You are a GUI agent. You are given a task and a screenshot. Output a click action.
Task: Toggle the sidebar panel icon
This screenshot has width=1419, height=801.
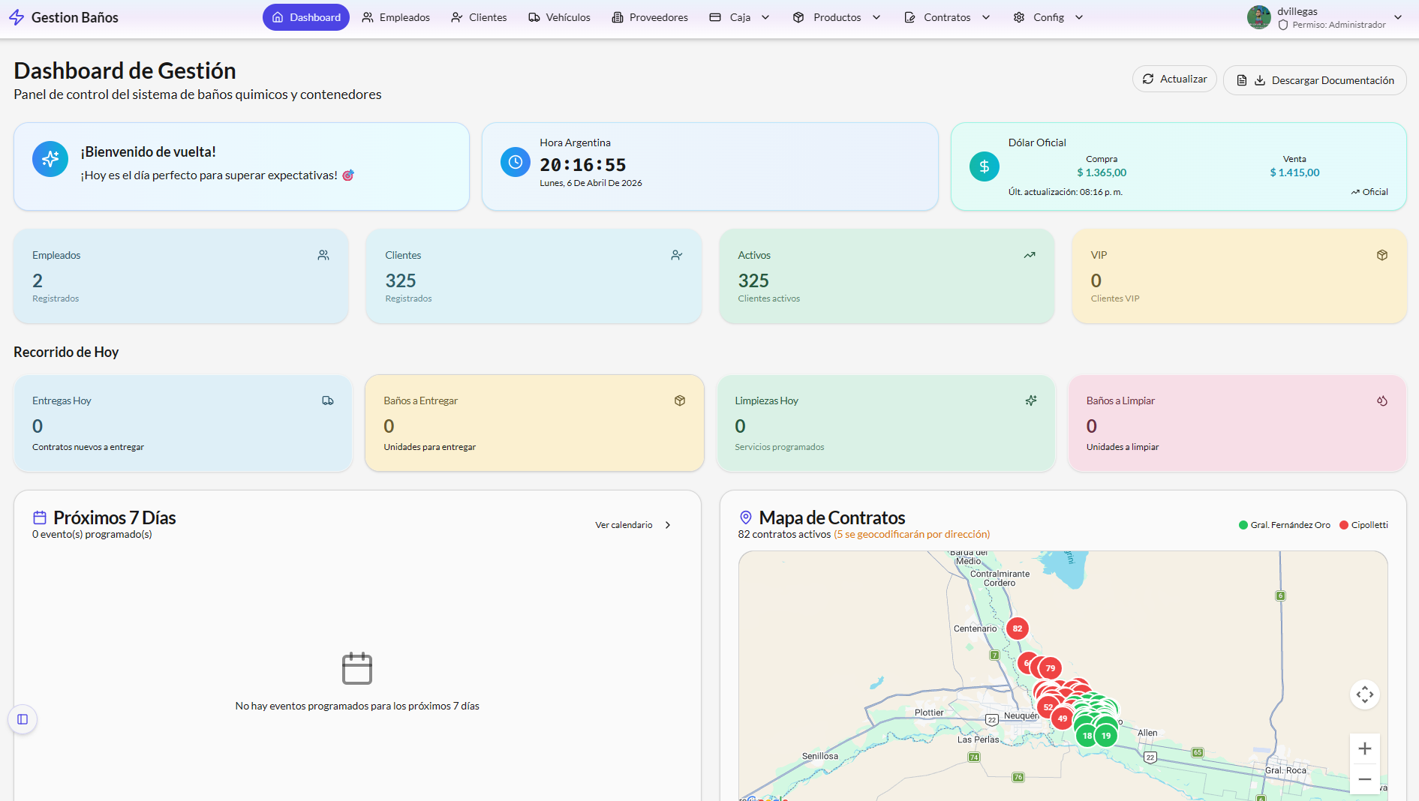[23, 719]
